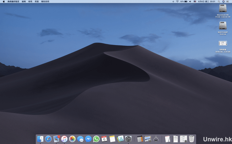Viewport: 232px width, 144px height.
Task: Launch Preview from the Dock
Action: tap(148, 139)
